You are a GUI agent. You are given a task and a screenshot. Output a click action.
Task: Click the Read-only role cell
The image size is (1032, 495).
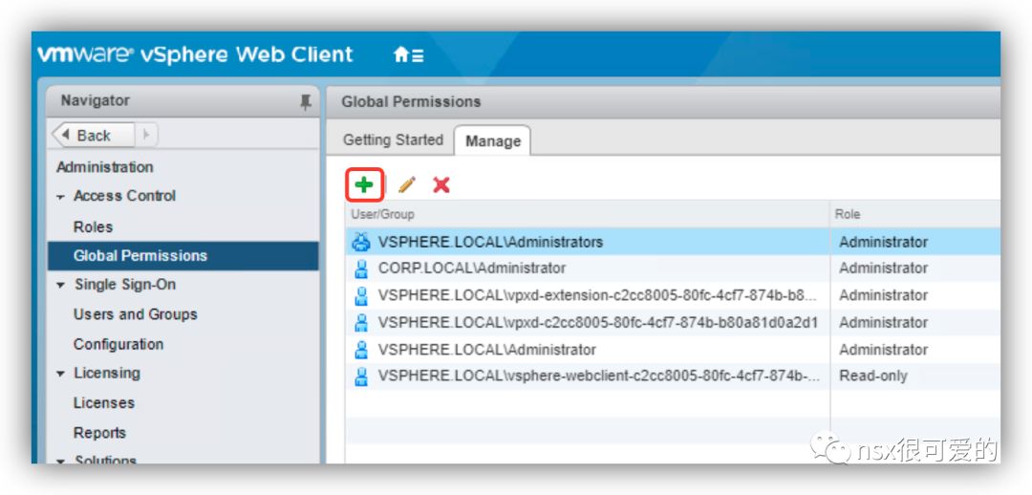click(x=873, y=377)
